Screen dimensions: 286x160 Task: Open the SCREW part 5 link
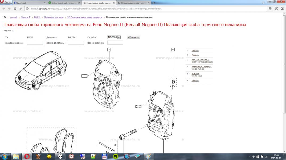point(195,73)
